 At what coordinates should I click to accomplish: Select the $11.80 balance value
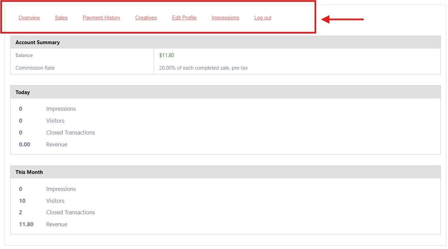coord(167,55)
